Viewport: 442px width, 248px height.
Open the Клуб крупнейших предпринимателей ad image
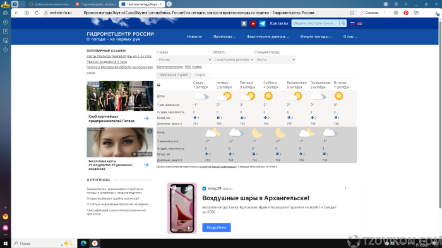[120, 96]
